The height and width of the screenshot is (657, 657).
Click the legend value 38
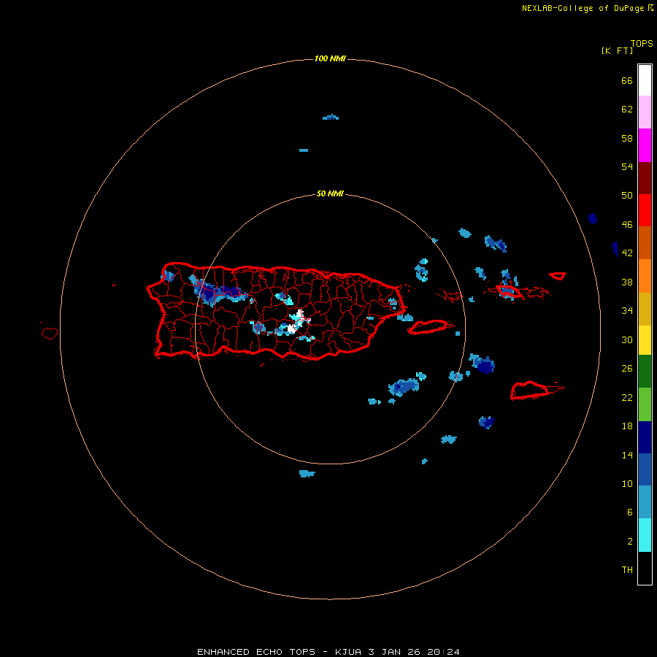click(627, 282)
